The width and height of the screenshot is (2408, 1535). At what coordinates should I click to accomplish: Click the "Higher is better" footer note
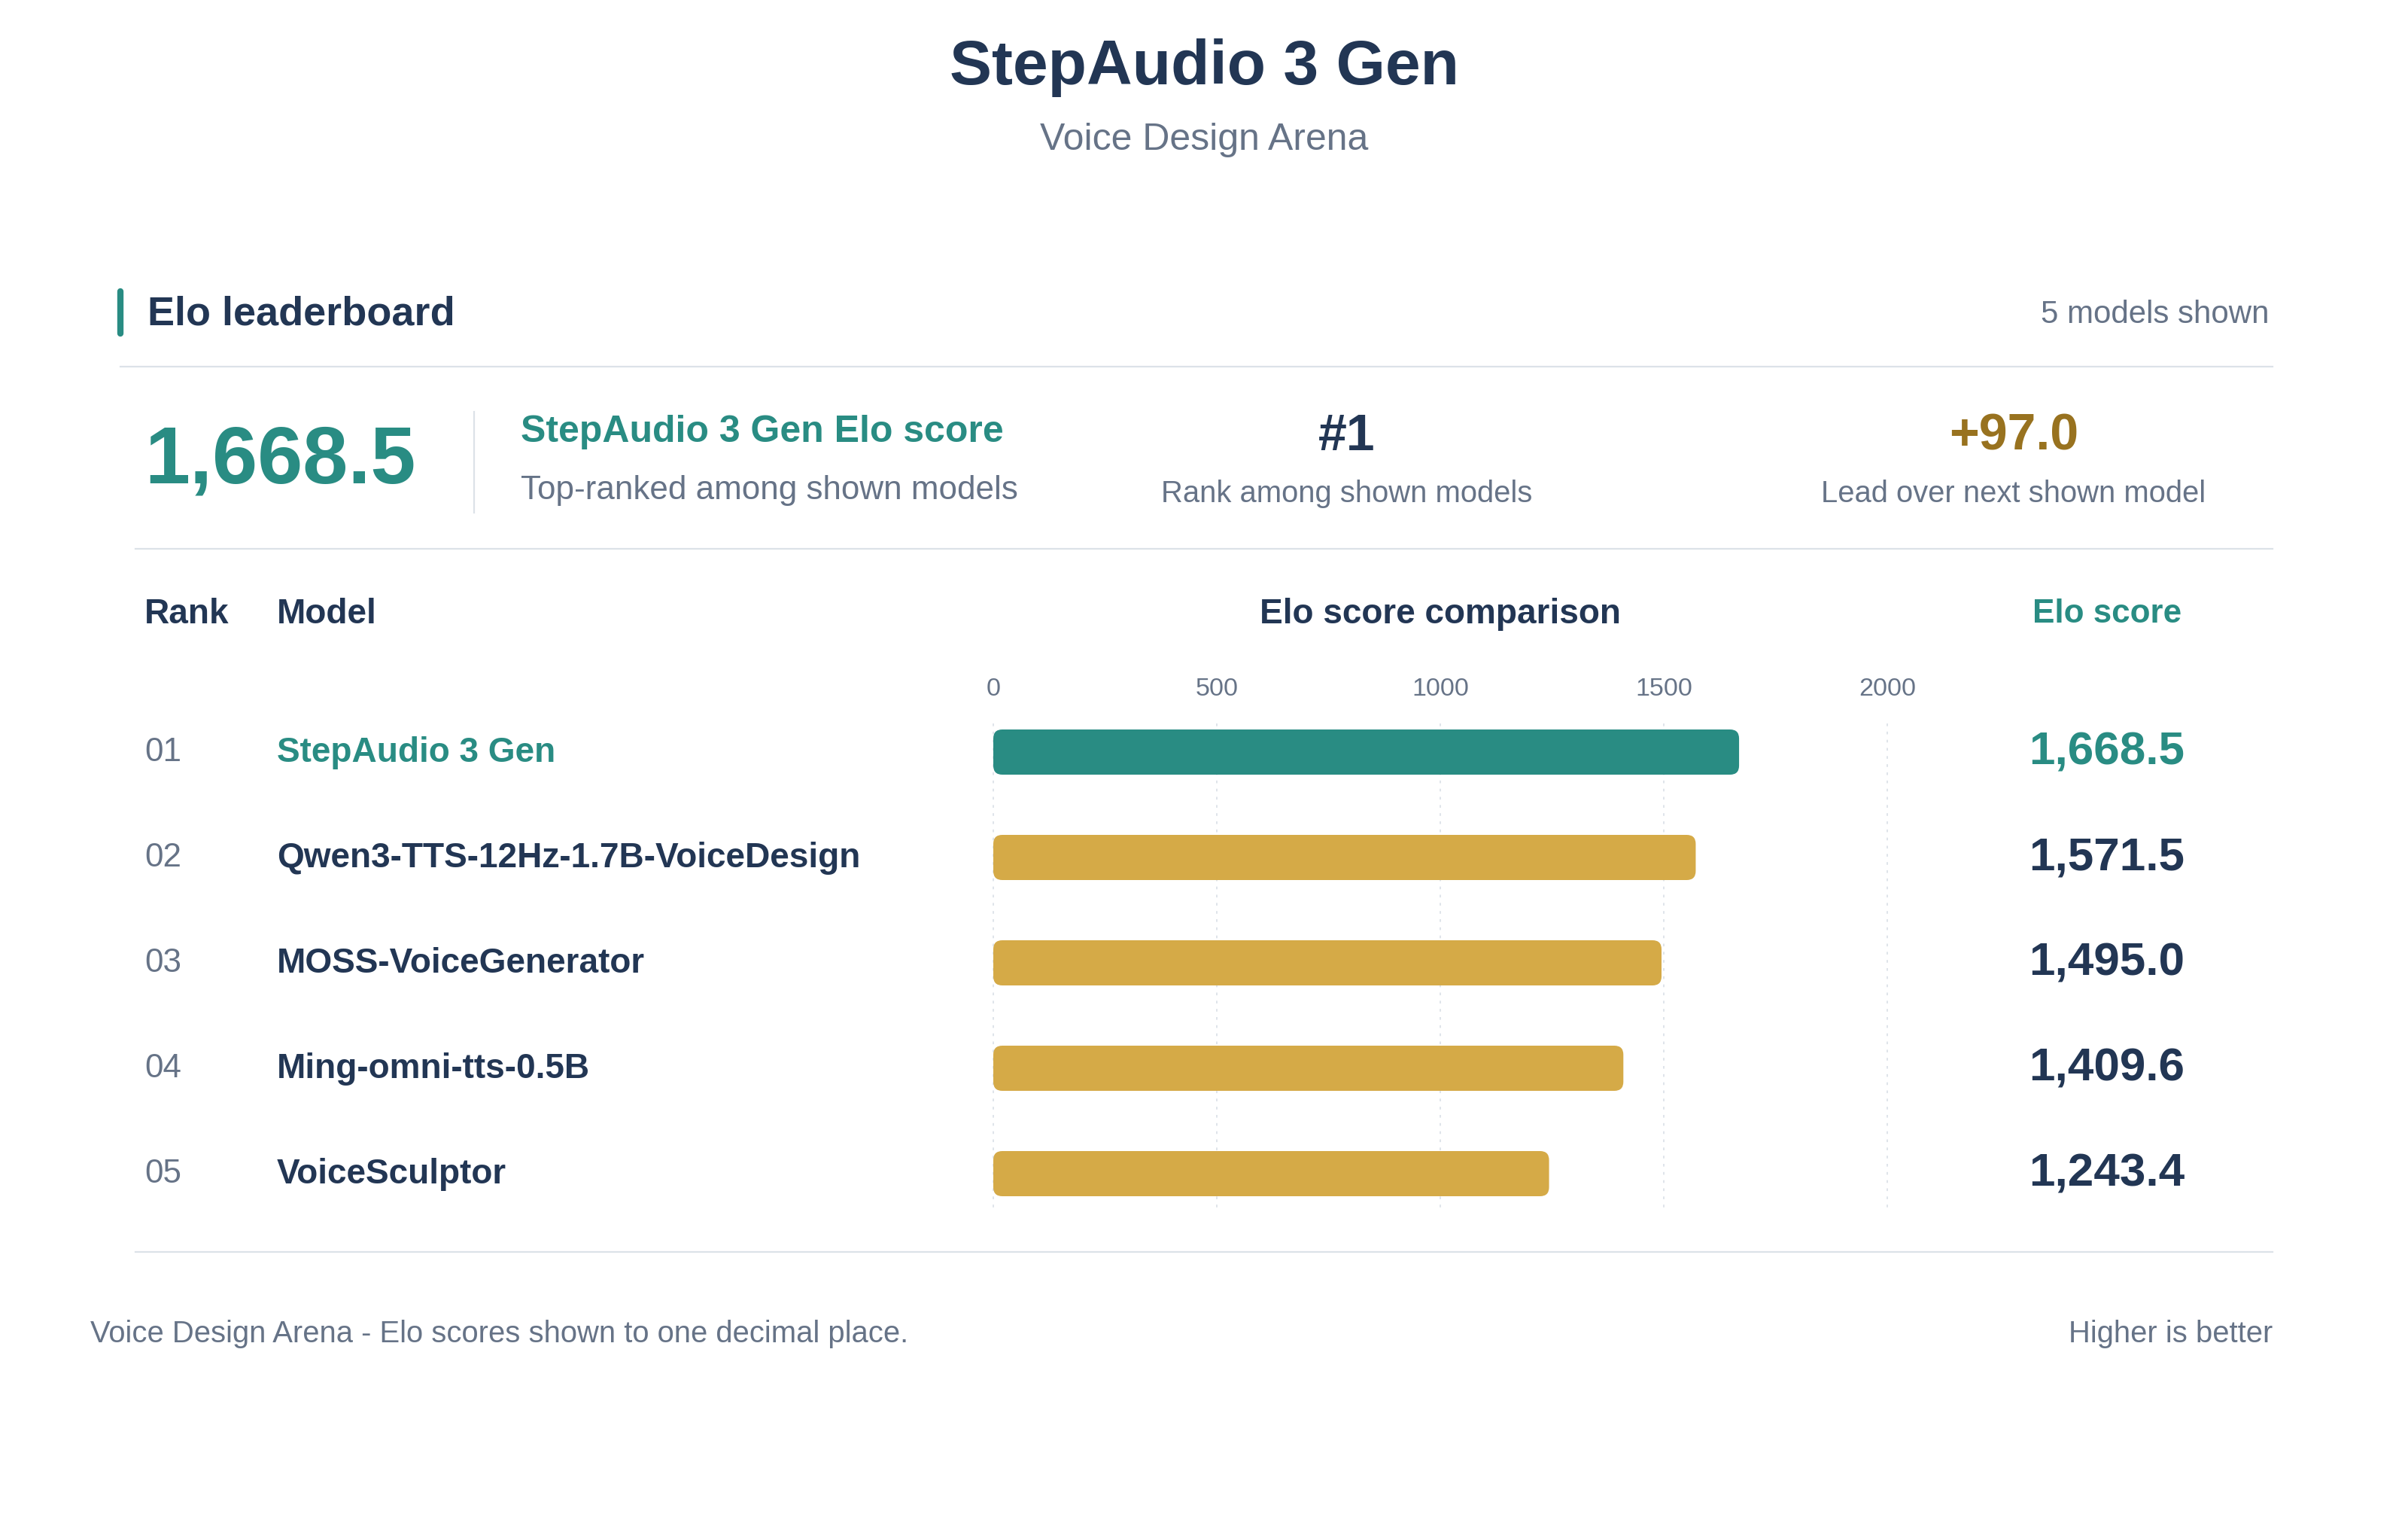[x=2170, y=1333]
